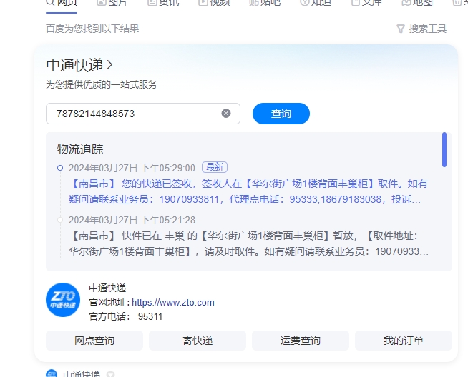Image resolution: width=468 pixels, height=377 pixels.
Task: Open the 中通快递 source link below card
Action: pos(82,373)
